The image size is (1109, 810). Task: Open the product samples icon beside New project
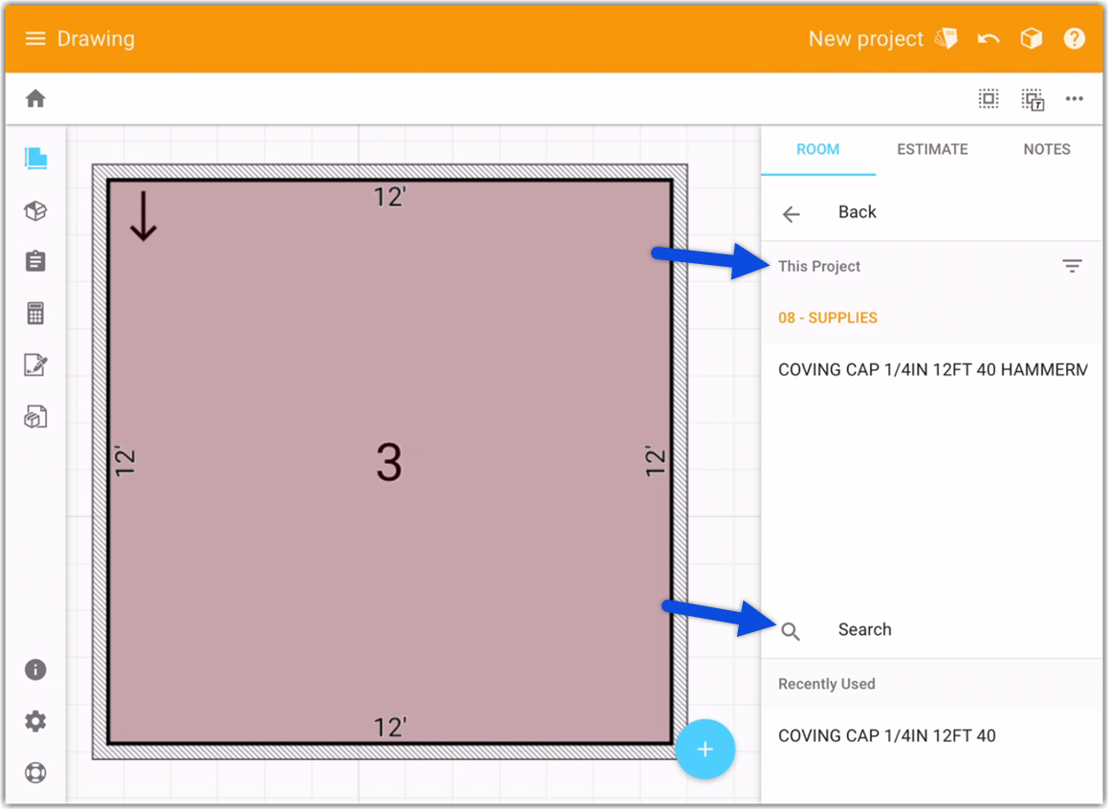tap(946, 39)
